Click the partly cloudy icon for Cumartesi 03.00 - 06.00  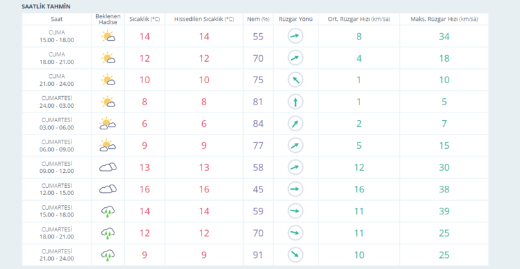tap(108, 123)
